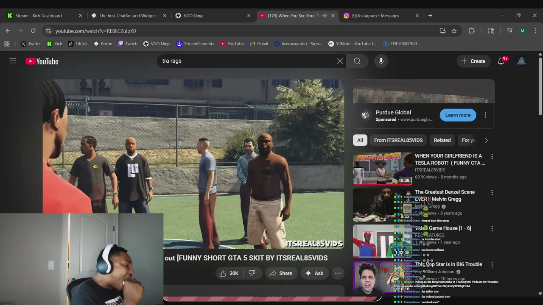This screenshot has height=305, width=543.
Task: Open Kick bookmark
Action: coord(54,44)
